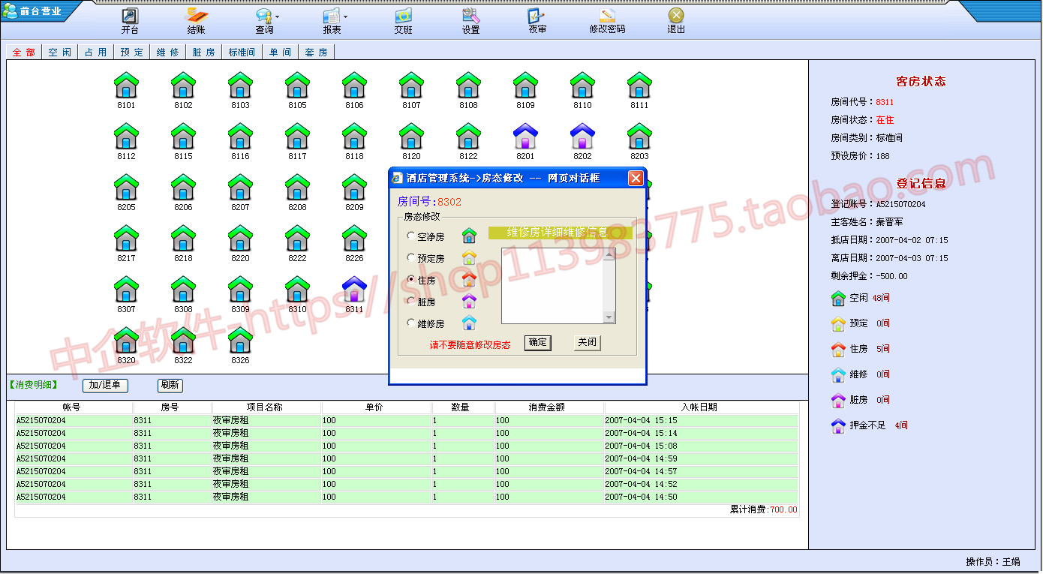Select room 8112 house icon
This screenshot has width=1043, height=574.
(126, 136)
